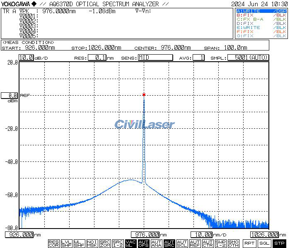
Task: Select trace G: FIX /BLK
Action: tap(261, 36)
